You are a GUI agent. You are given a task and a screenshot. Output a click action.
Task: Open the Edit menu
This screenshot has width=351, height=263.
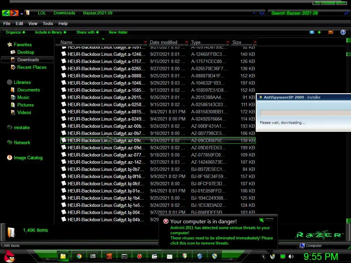coord(19,24)
